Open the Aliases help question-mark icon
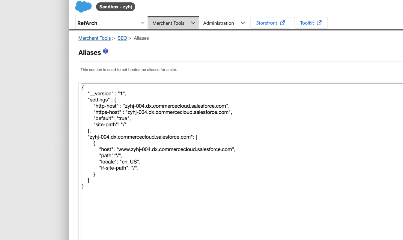403x240 pixels. (x=106, y=51)
